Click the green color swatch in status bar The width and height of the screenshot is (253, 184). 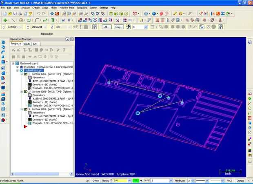point(135,181)
